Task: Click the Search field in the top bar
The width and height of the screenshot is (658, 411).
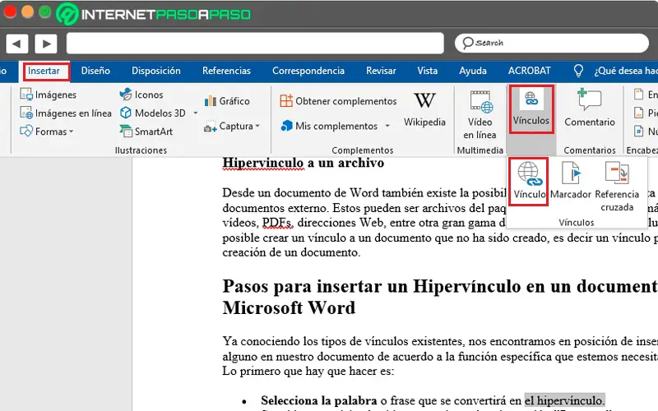Action: (x=551, y=43)
